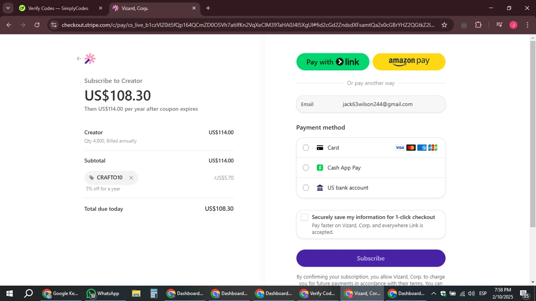Click the Email input field
Image resolution: width=536 pixels, height=301 pixels.
pyautogui.click(x=371, y=104)
